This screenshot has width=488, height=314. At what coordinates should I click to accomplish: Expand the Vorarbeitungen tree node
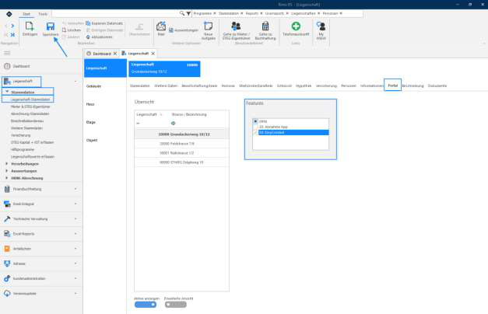click(x=6, y=163)
